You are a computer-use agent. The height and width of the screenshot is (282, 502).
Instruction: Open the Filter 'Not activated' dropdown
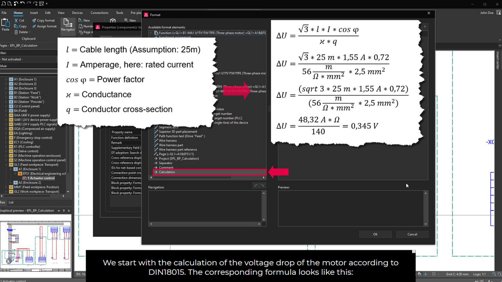[29, 59]
